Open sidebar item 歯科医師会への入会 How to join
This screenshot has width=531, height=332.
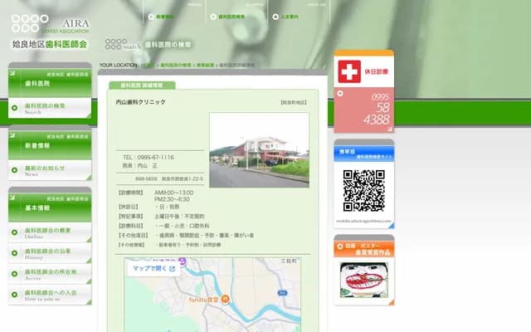pos(50,295)
